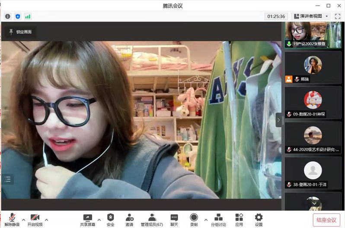Screen dimensions: 345x228
Task: Toggle 锁定画面 pin on video
Action: 20,32
